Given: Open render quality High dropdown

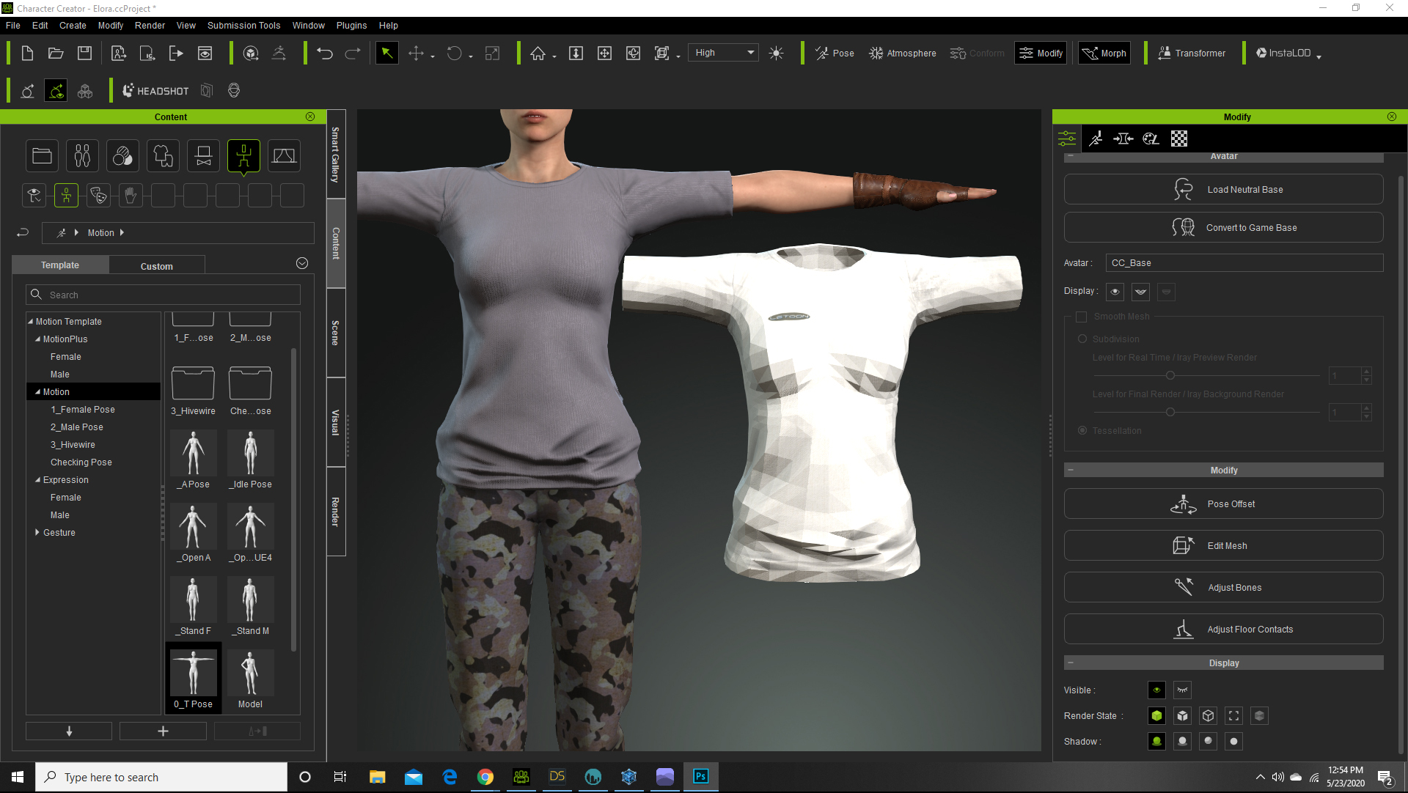Looking at the screenshot, I should click(724, 53).
